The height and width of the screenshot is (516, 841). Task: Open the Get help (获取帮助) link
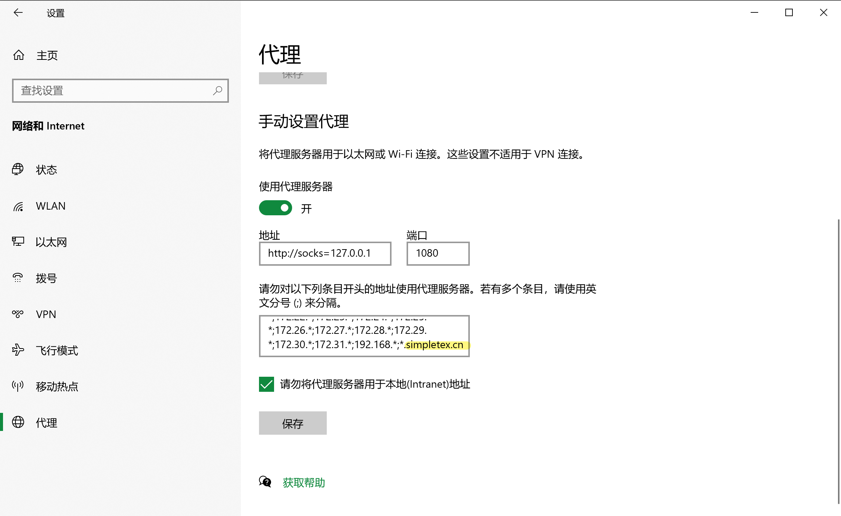tap(304, 483)
